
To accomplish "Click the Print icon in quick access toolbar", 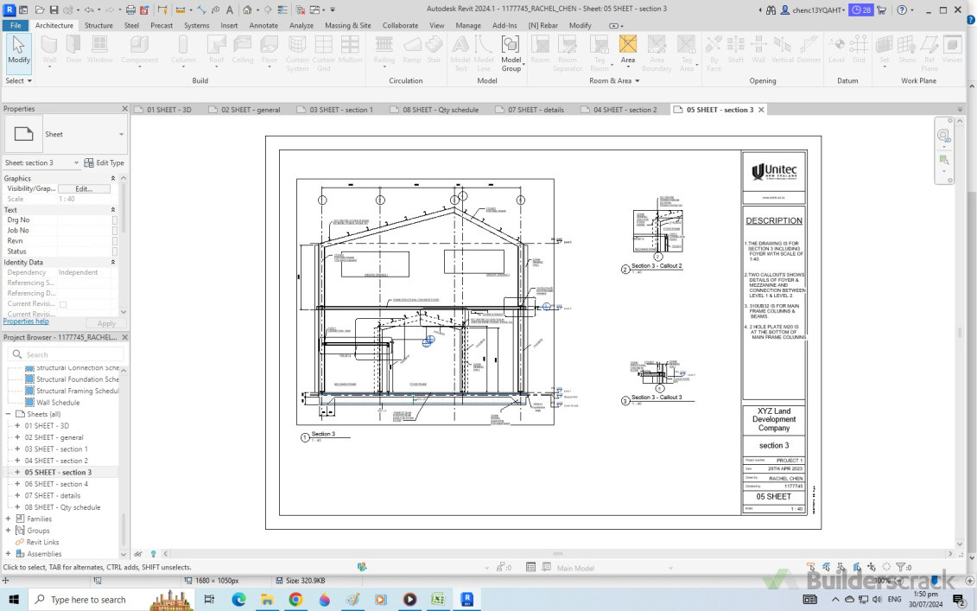I will (130, 10).
